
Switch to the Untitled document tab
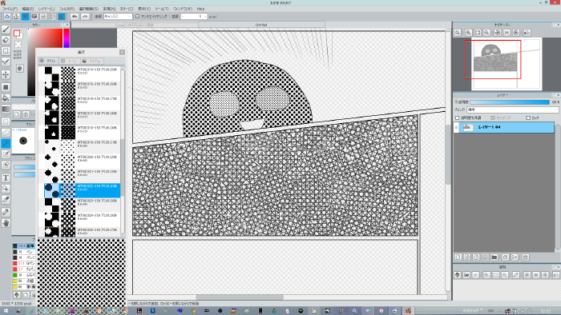(261, 25)
